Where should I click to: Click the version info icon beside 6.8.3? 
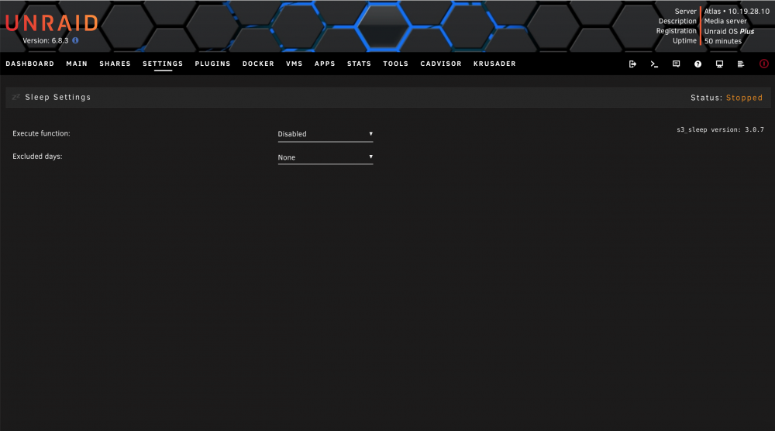click(x=75, y=40)
